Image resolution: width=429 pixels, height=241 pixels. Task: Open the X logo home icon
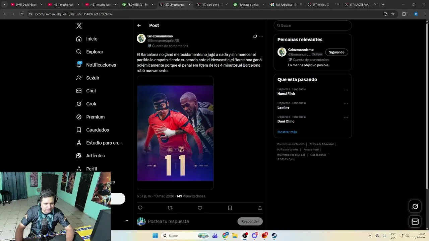coord(79,26)
